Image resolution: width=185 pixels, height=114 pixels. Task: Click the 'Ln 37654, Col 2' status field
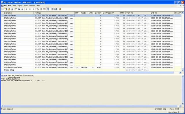(161, 109)
